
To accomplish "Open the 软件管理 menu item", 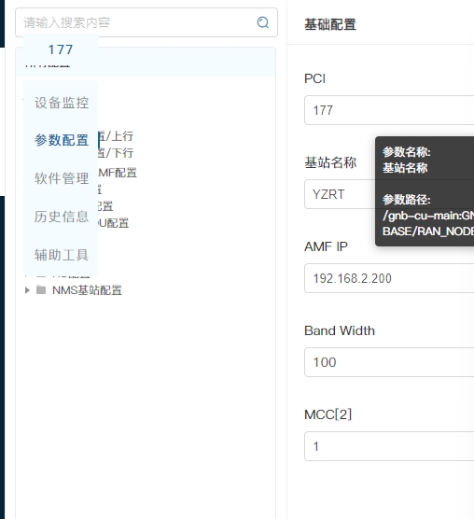I will click(62, 178).
